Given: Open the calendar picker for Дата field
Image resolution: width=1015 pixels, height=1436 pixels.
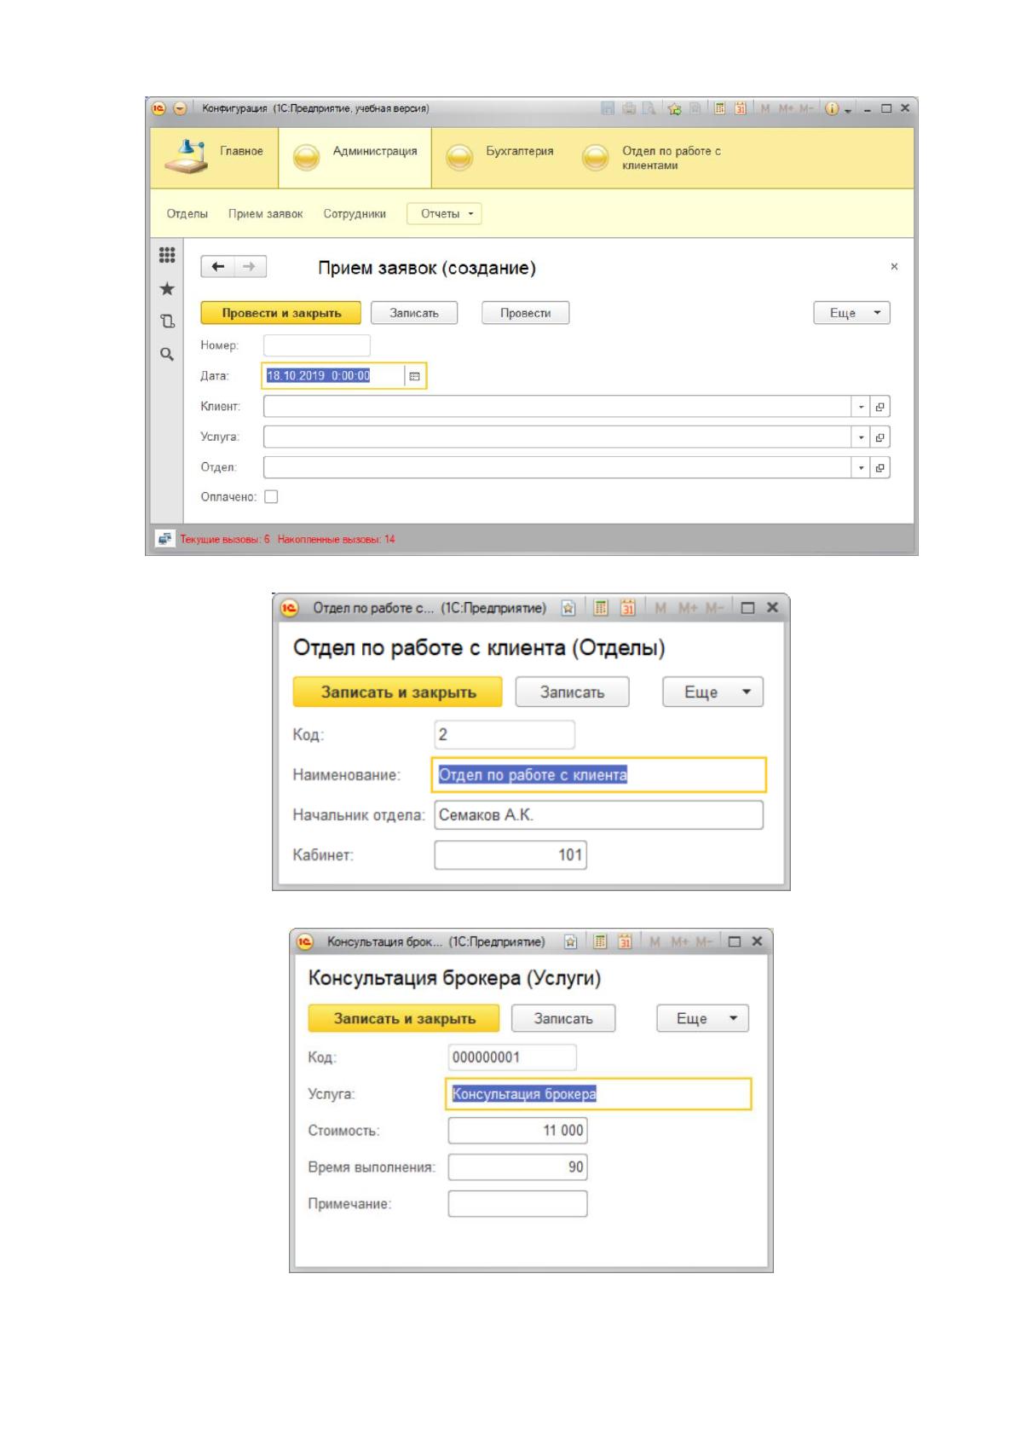Looking at the screenshot, I should [x=415, y=376].
